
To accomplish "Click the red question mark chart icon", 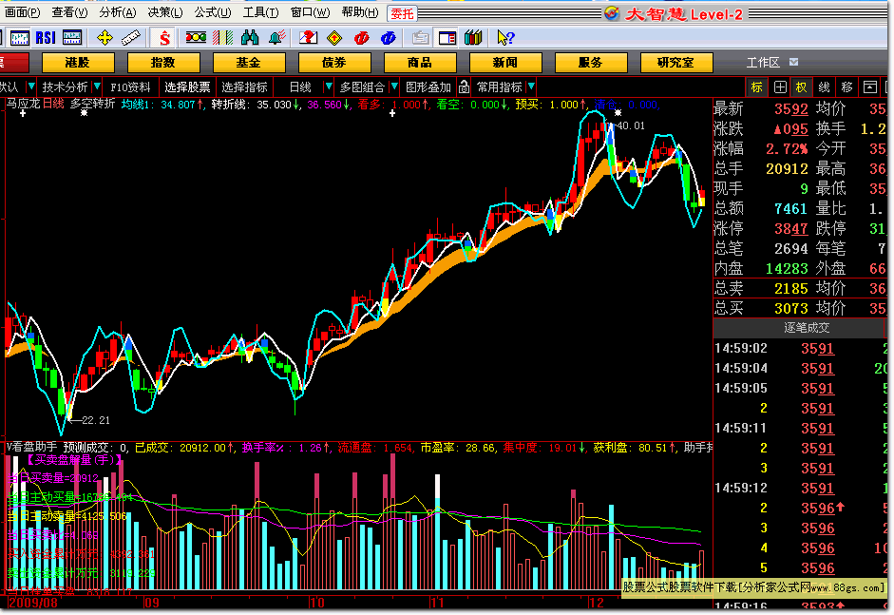I will 308,38.
